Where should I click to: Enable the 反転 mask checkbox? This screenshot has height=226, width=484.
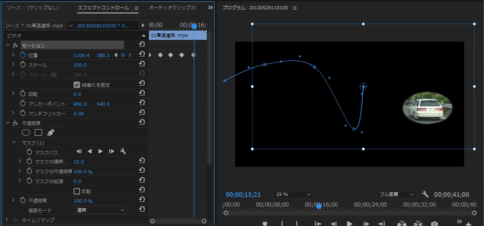[x=77, y=191]
